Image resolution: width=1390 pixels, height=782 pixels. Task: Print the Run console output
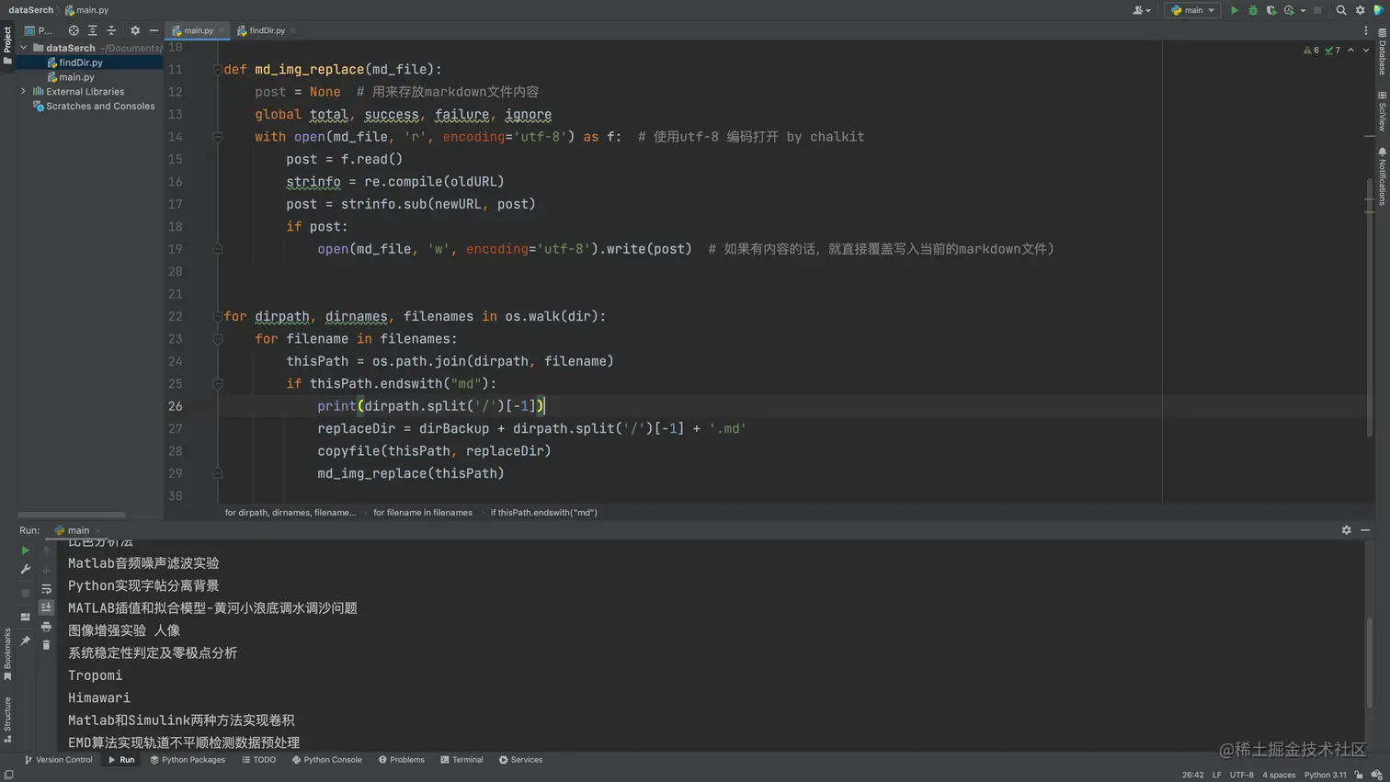click(x=46, y=627)
